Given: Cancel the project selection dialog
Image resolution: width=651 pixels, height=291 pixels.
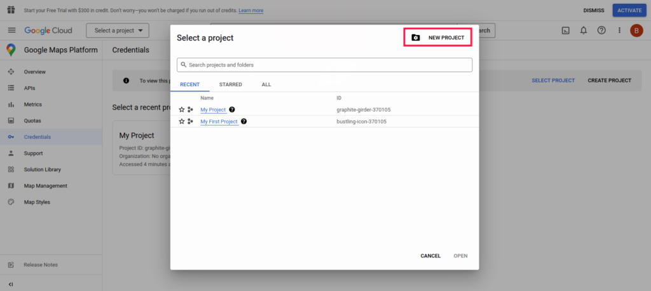Looking at the screenshot, I should point(430,256).
